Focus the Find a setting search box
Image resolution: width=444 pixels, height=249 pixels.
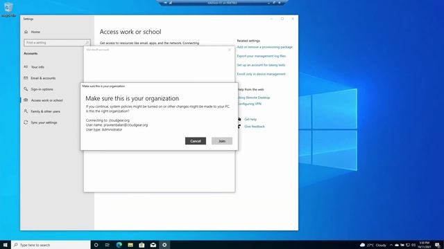(57, 43)
